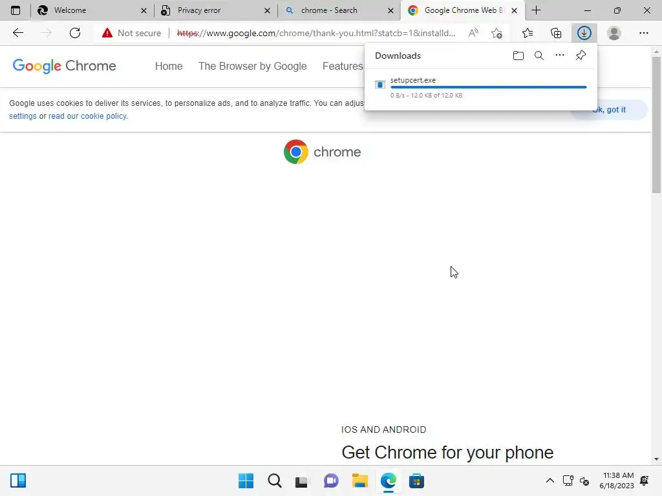Open the profile avatar icon

point(614,33)
